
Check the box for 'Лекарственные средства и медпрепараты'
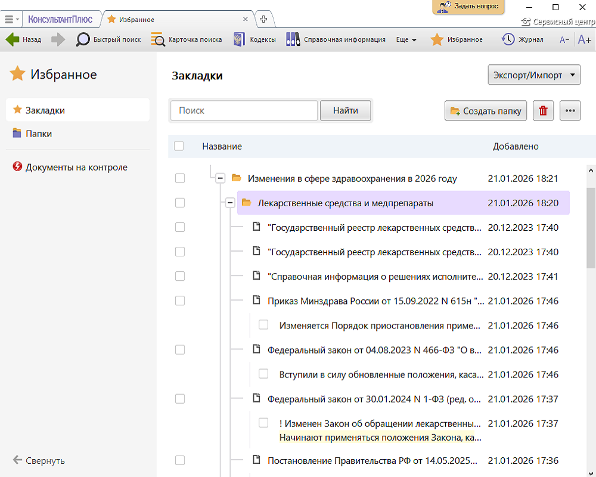pos(180,203)
